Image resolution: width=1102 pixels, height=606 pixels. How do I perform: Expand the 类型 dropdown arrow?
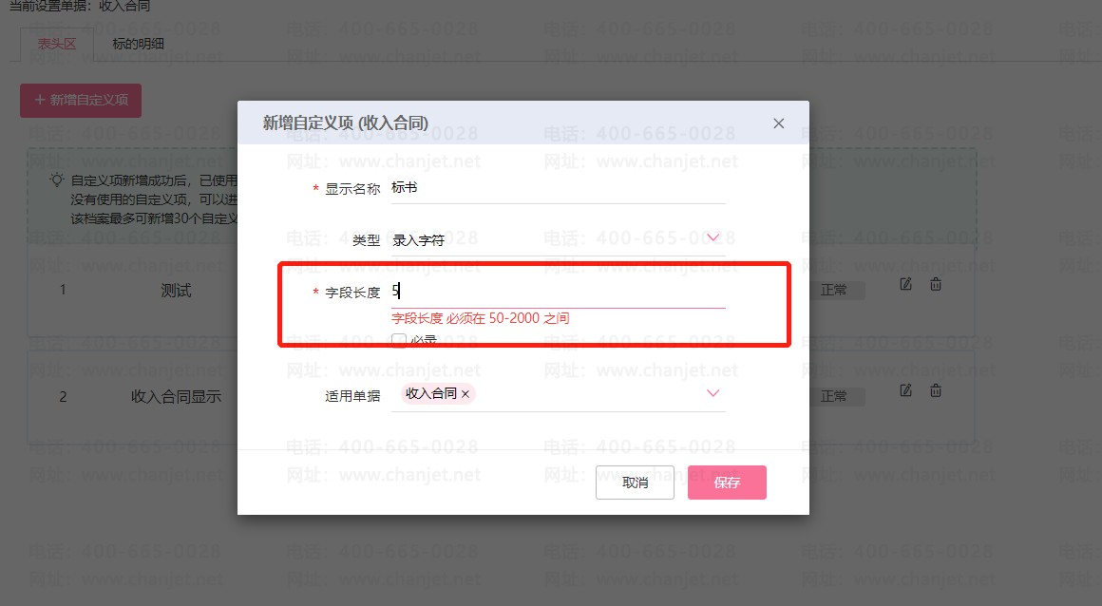coord(712,237)
